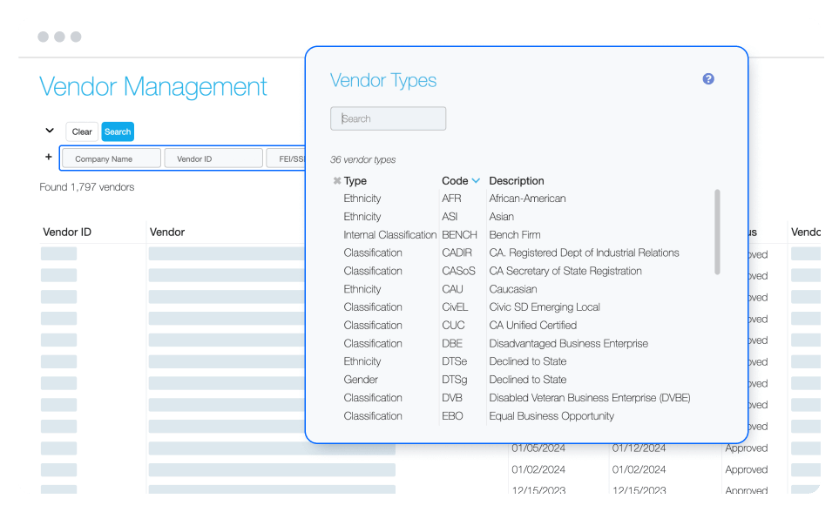Click the Clear button to reset filters

coord(82,131)
